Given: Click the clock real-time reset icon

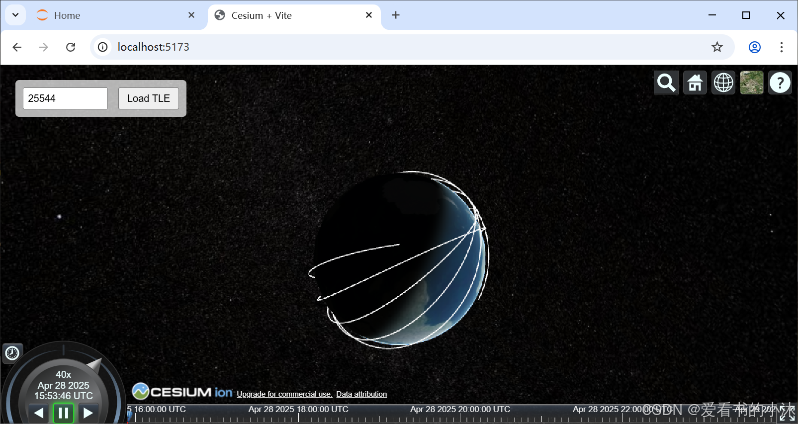Looking at the screenshot, I should click(12, 353).
